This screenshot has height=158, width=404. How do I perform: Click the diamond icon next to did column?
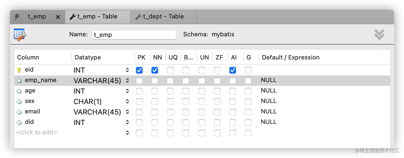[x=19, y=122]
